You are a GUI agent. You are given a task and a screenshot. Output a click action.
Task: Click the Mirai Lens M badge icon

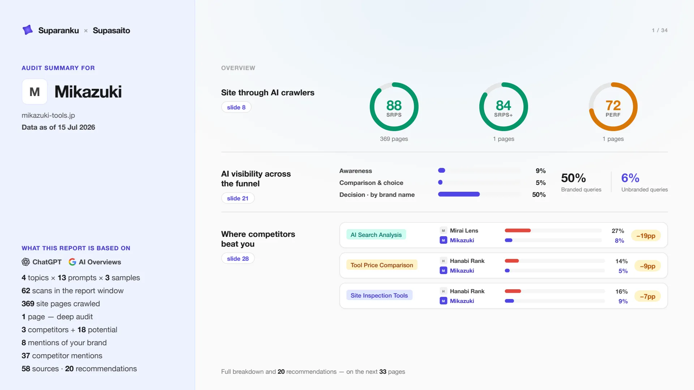(443, 230)
